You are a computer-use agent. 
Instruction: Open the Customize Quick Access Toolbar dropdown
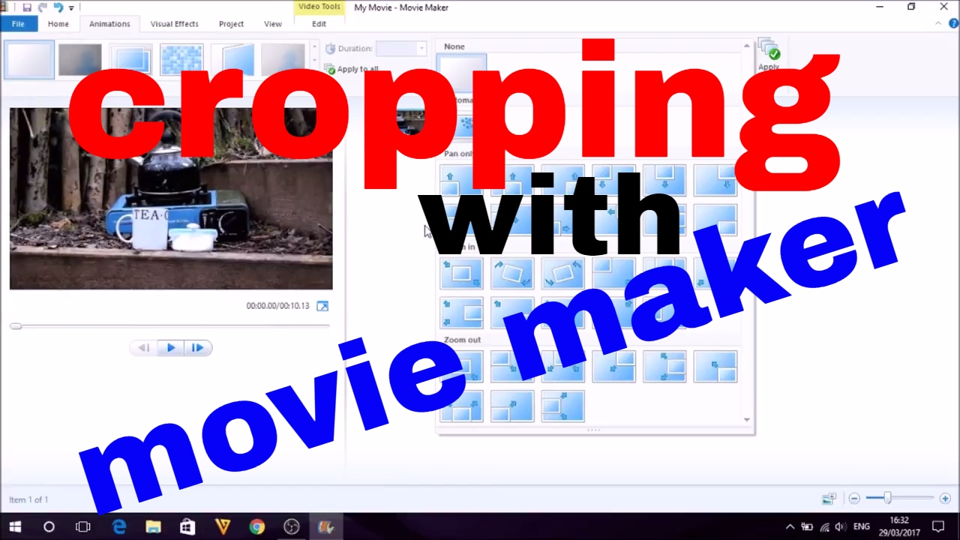pos(71,8)
